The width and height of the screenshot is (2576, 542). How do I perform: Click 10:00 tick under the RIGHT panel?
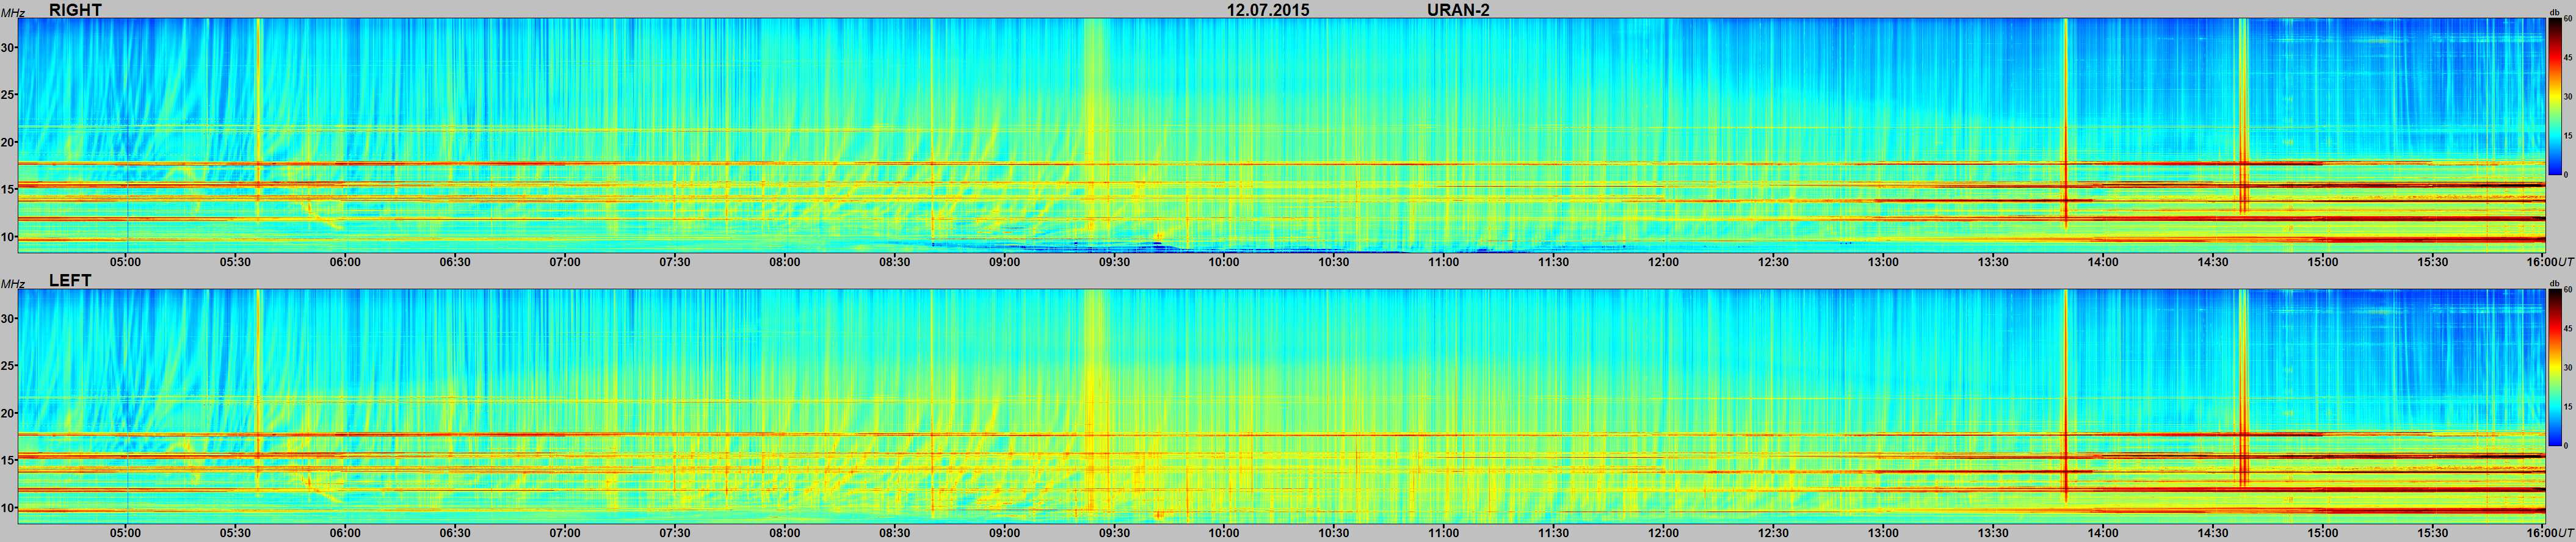pos(1224,262)
